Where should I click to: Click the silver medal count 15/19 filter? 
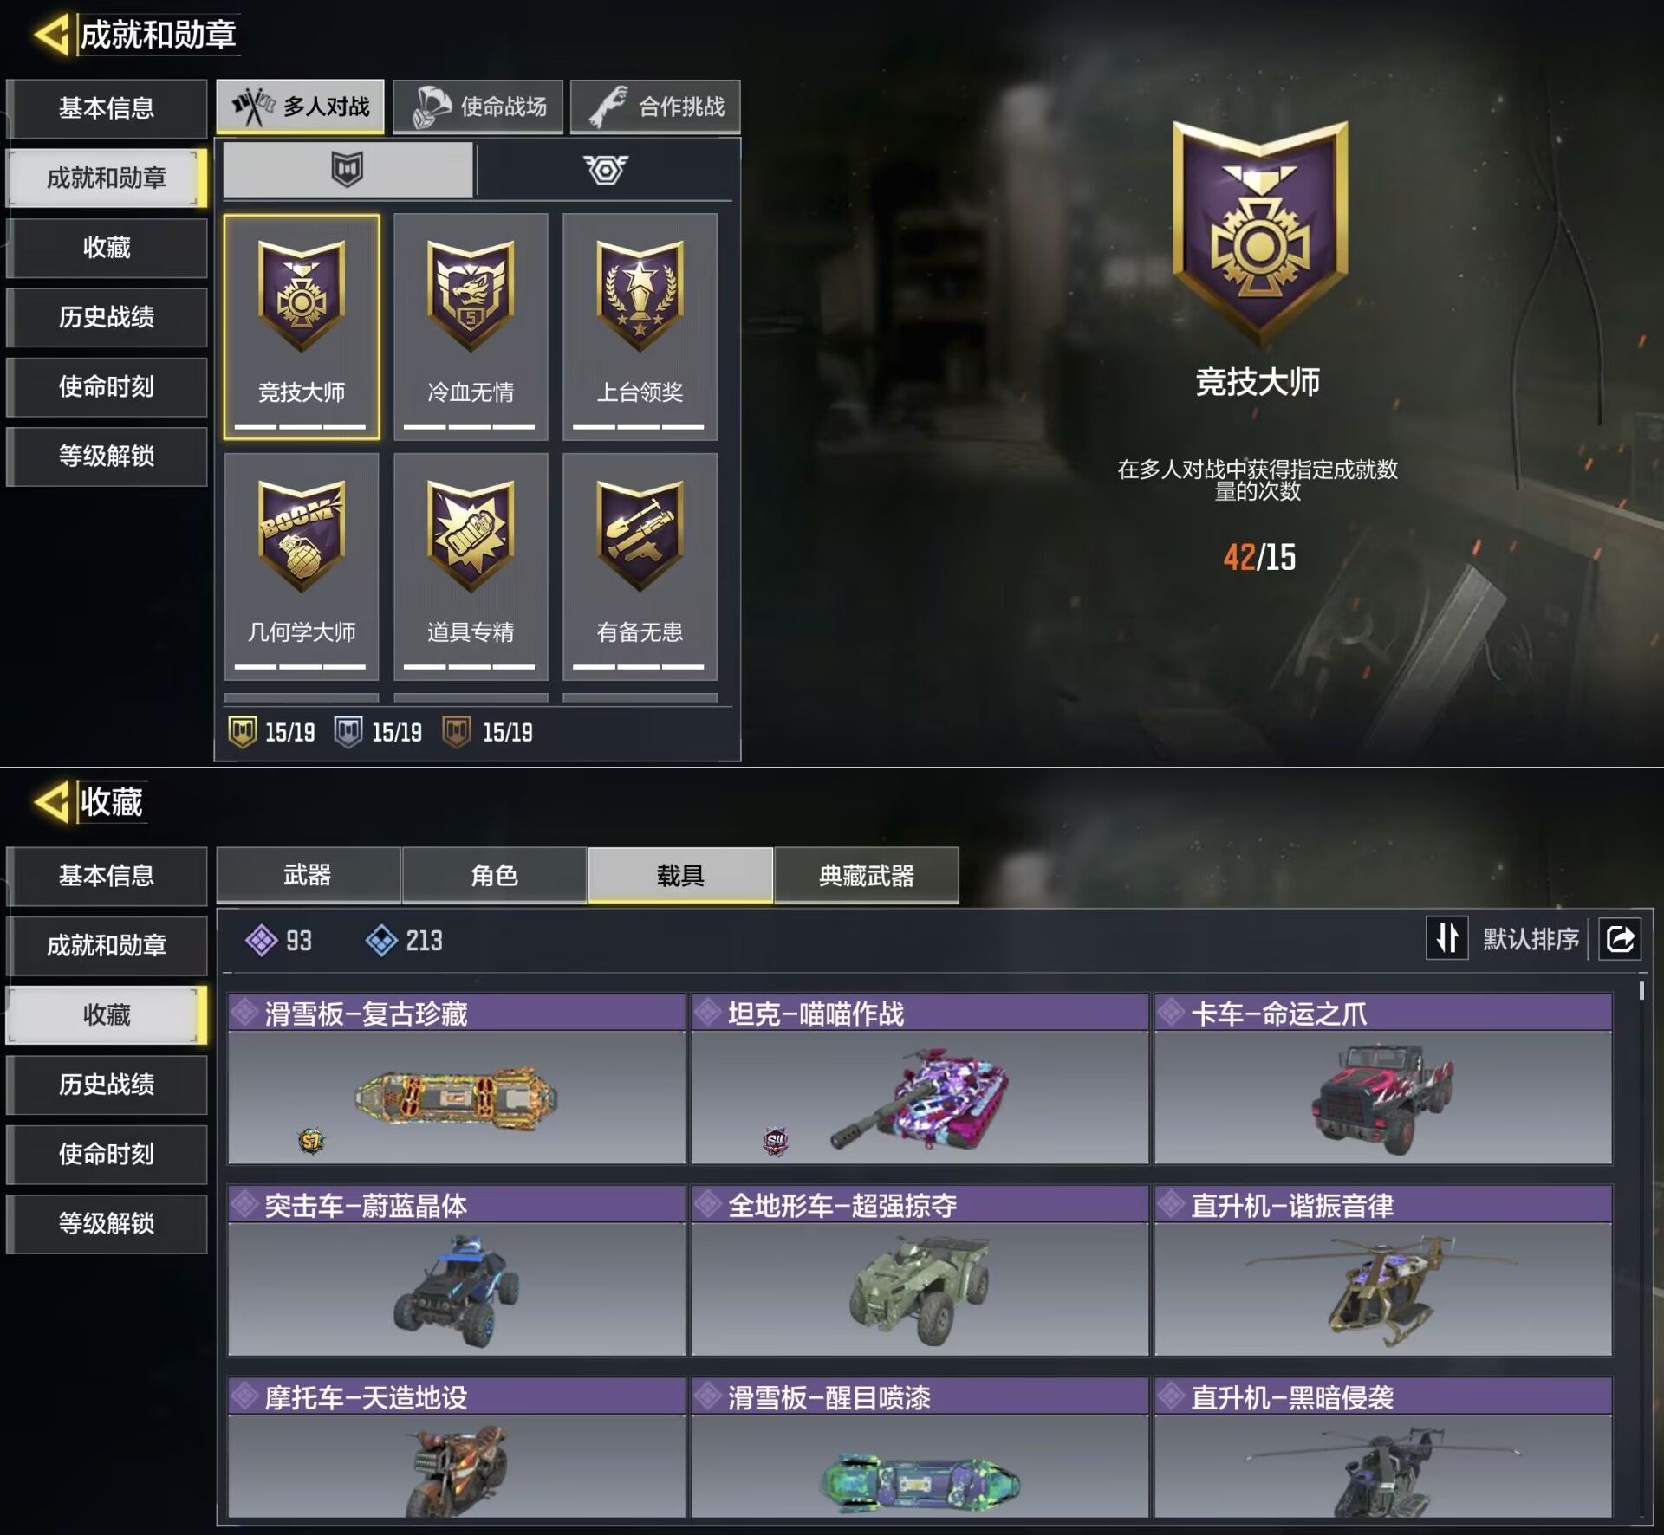click(x=379, y=732)
